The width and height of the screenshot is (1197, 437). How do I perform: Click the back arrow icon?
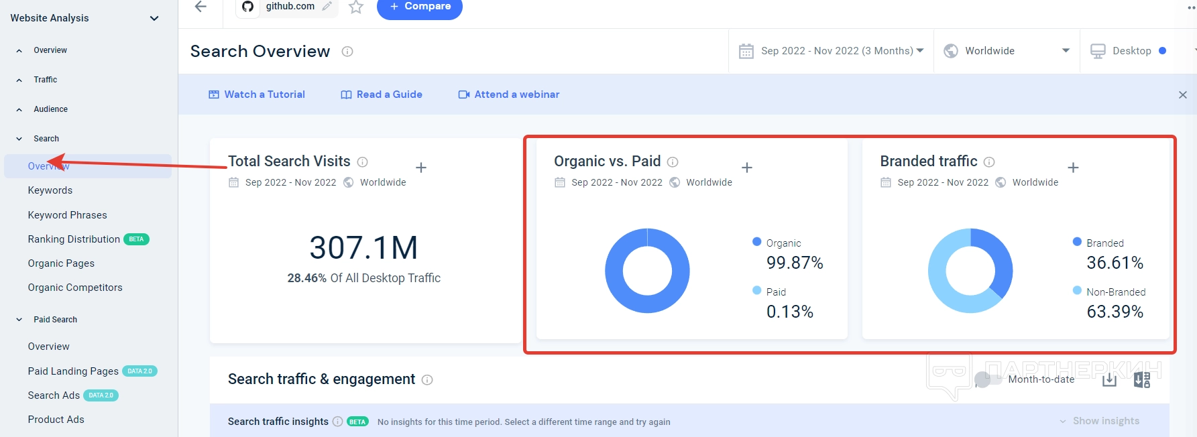tap(200, 7)
